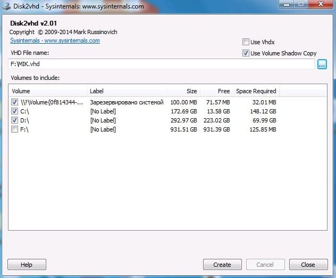336x278 pixels.
Task: Uncheck the system reserved volume checkbox
Action: pos(14,102)
